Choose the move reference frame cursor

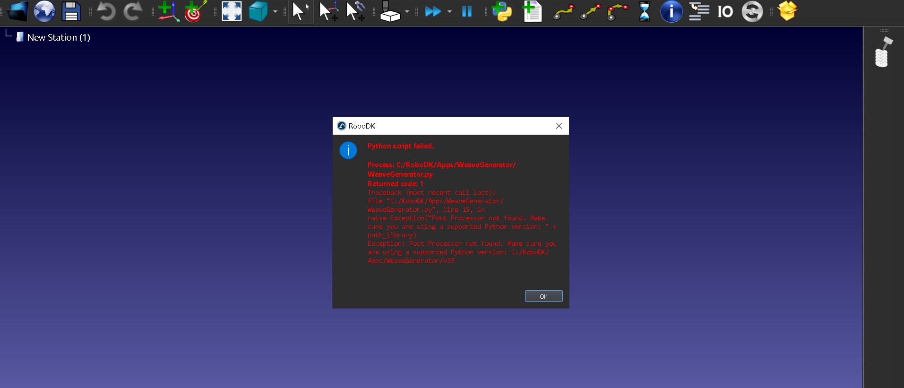tap(328, 11)
